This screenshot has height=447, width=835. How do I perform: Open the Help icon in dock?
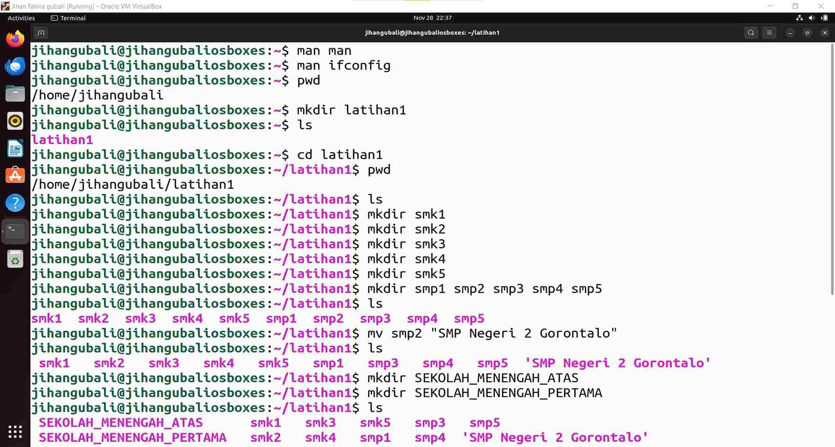[15, 203]
